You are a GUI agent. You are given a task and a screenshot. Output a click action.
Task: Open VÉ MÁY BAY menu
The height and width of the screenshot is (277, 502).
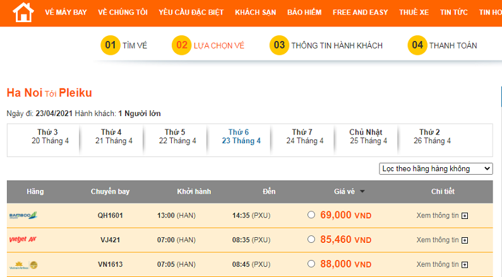(66, 13)
